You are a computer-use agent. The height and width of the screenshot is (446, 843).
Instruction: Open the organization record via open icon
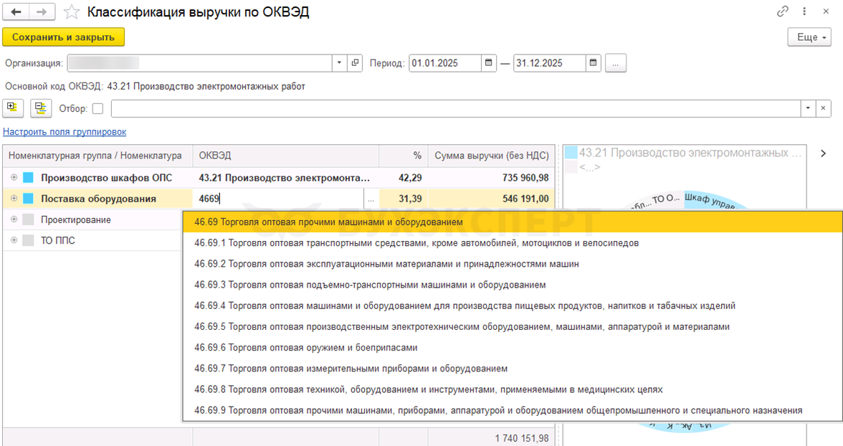click(x=355, y=63)
